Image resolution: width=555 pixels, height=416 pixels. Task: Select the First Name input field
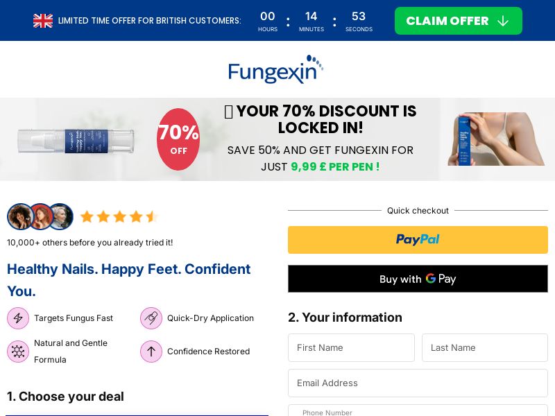(351, 347)
